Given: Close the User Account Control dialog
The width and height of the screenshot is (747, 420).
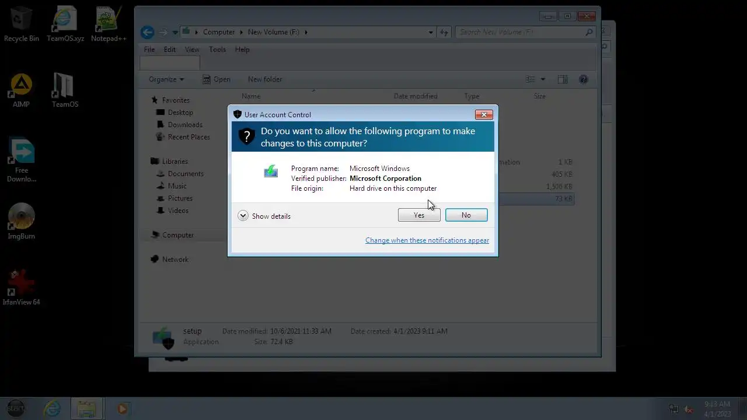Looking at the screenshot, I should [484, 115].
